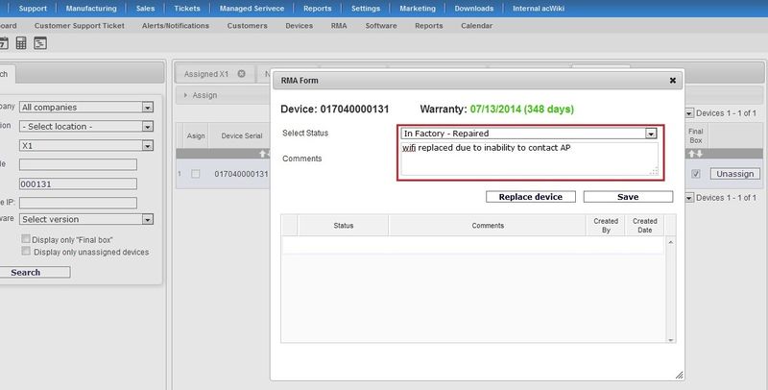Click the resize grip of the comments textarea
Viewport: 768px width, 390px height.
tap(654, 172)
